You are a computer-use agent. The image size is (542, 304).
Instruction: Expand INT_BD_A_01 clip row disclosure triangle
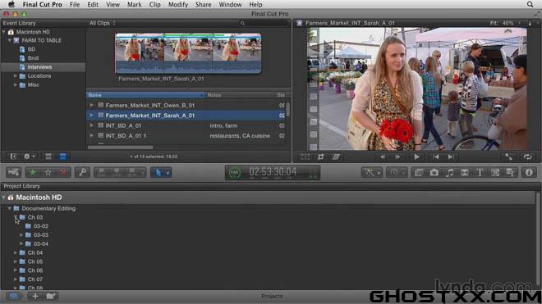click(x=92, y=125)
